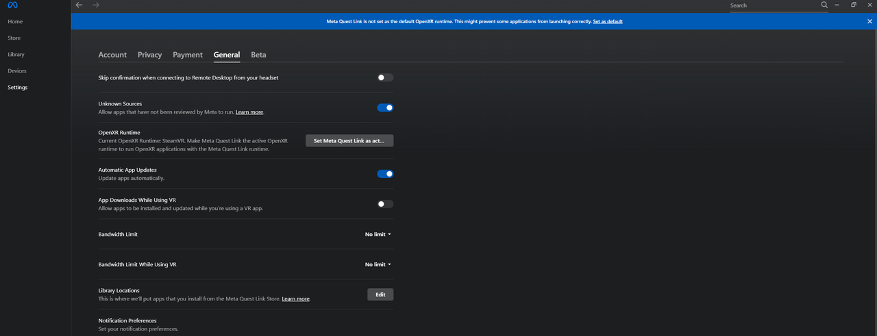877x336 pixels.
Task: Click Set Meta Quest Link as active button
Action: 349,140
